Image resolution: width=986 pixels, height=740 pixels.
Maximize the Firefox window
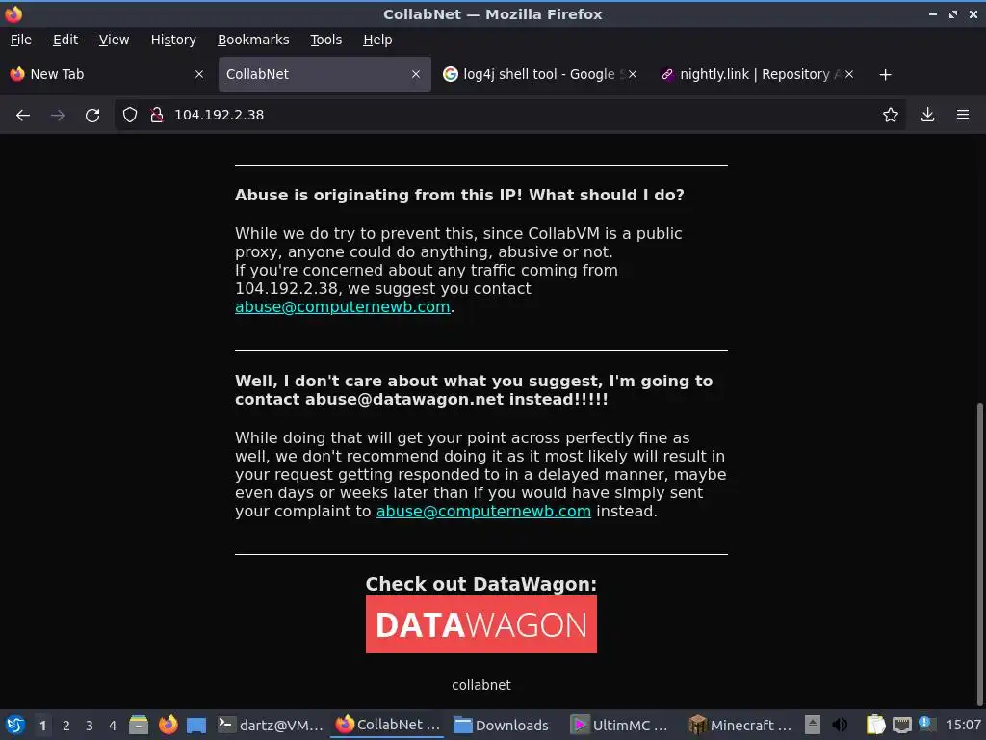pyautogui.click(x=953, y=13)
